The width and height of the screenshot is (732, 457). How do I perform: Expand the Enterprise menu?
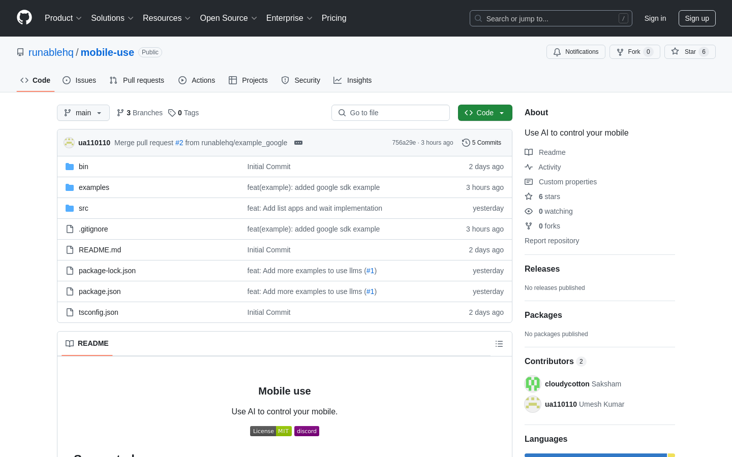click(289, 18)
